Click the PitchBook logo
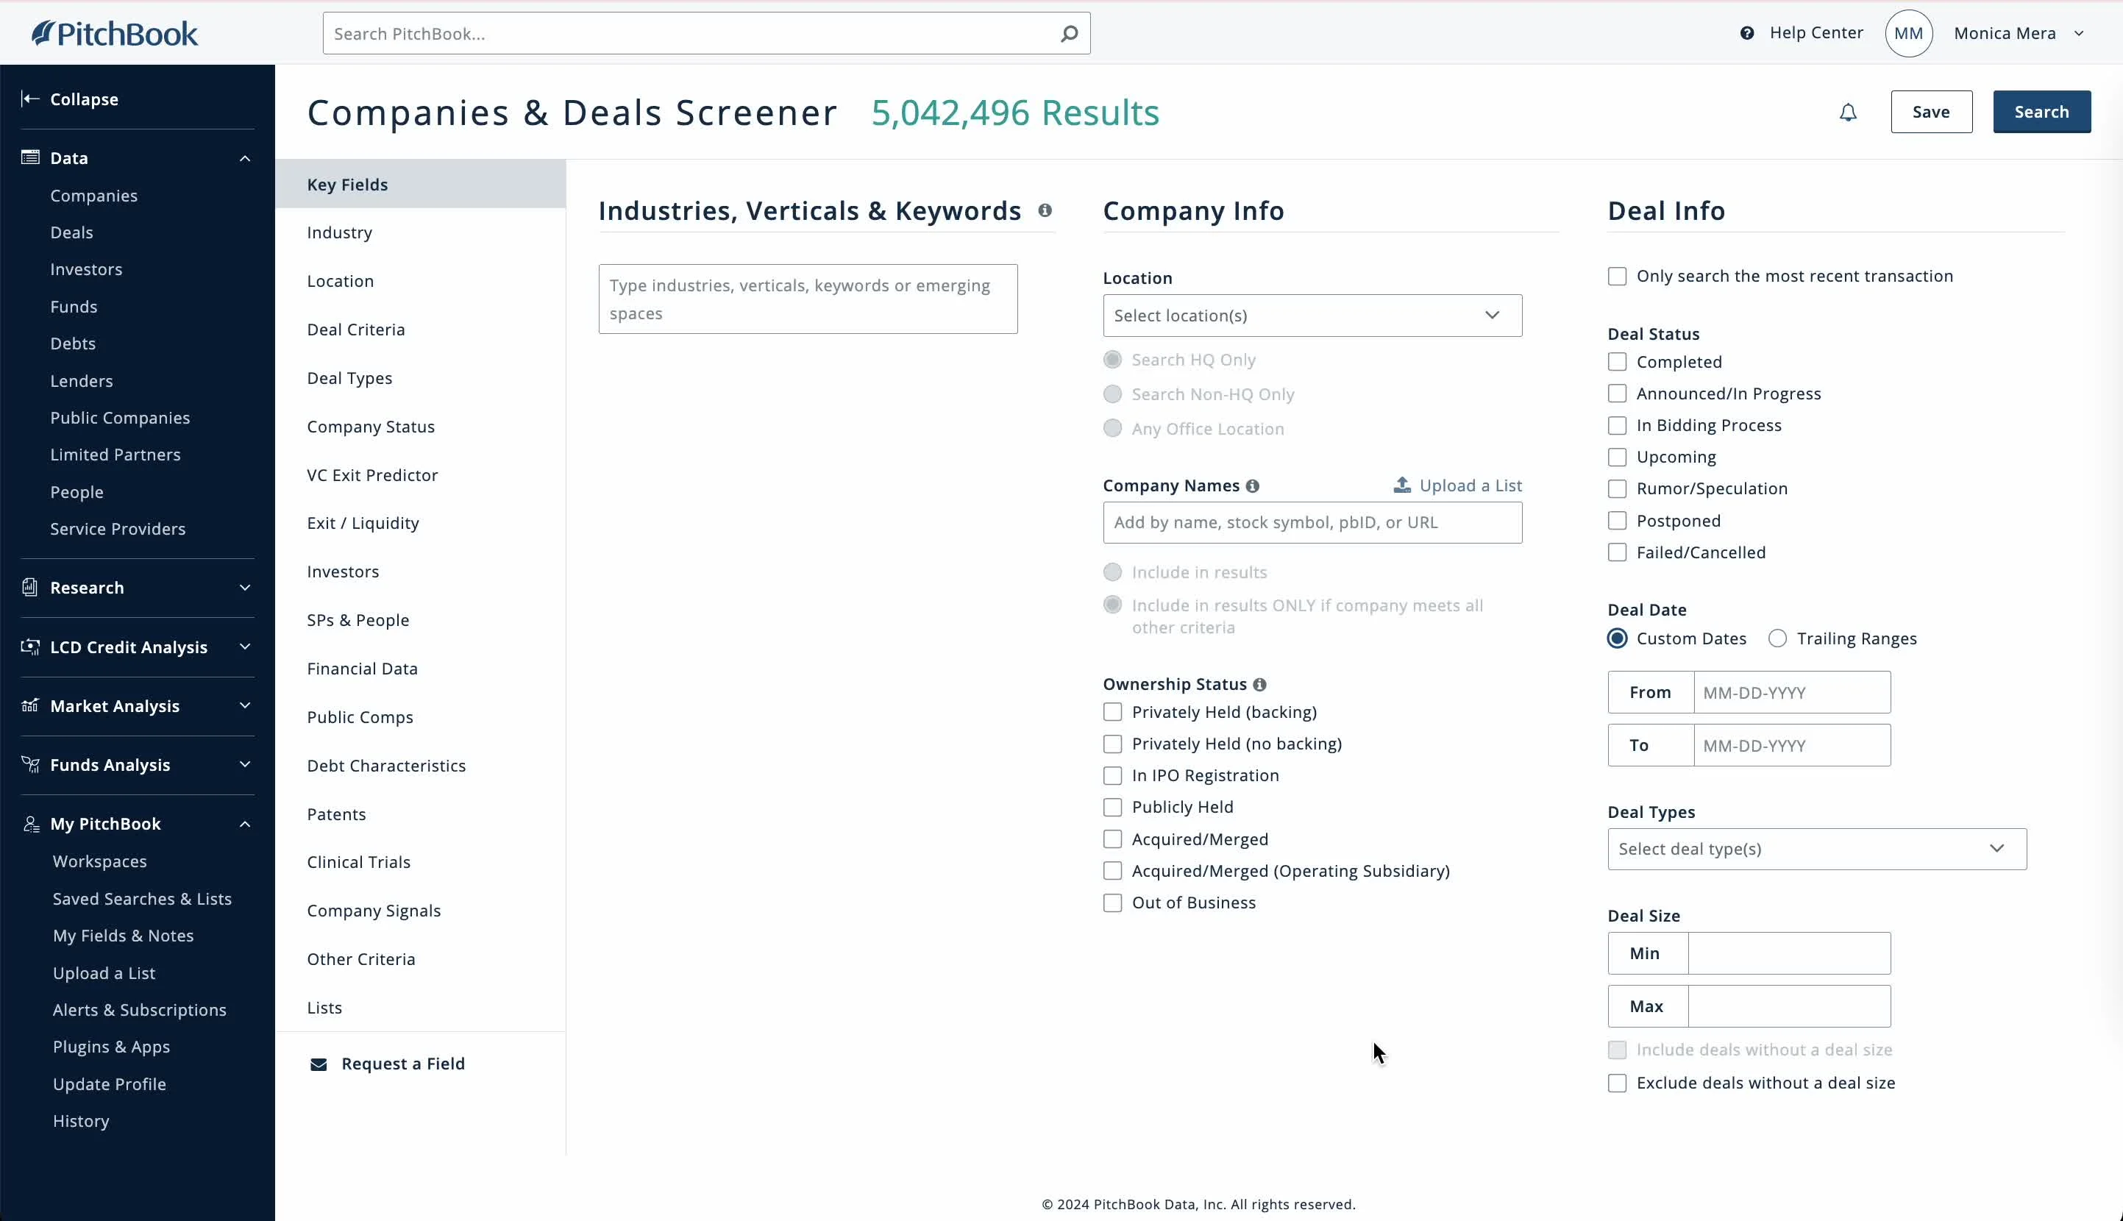The width and height of the screenshot is (2123, 1221). click(114, 34)
